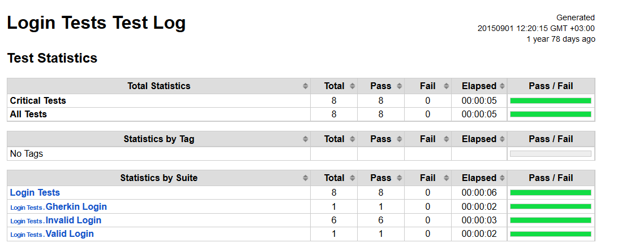Sort Statistics by Suite by Fail
This screenshot has height=247, width=626.
pyautogui.click(x=446, y=178)
